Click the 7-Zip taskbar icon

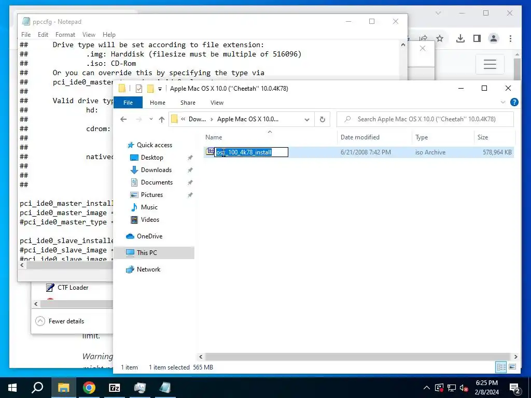point(115,388)
